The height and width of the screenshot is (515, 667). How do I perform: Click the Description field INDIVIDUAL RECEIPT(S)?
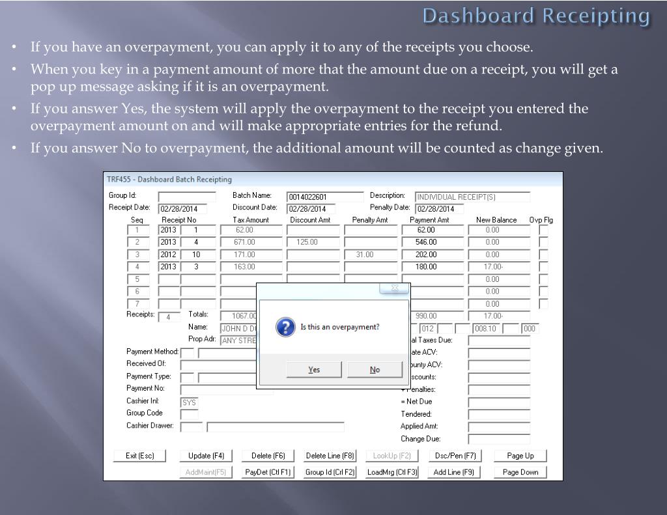point(473,197)
